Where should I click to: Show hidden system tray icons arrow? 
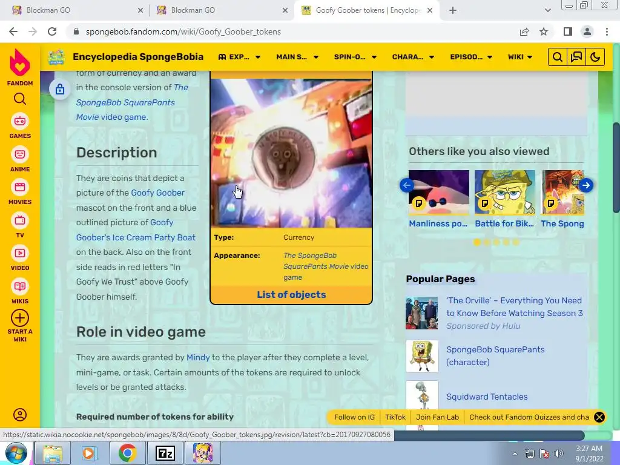coord(515,453)
